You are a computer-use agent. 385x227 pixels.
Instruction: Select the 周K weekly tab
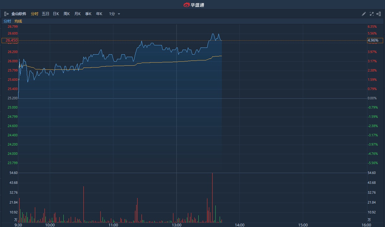[67, 14]
